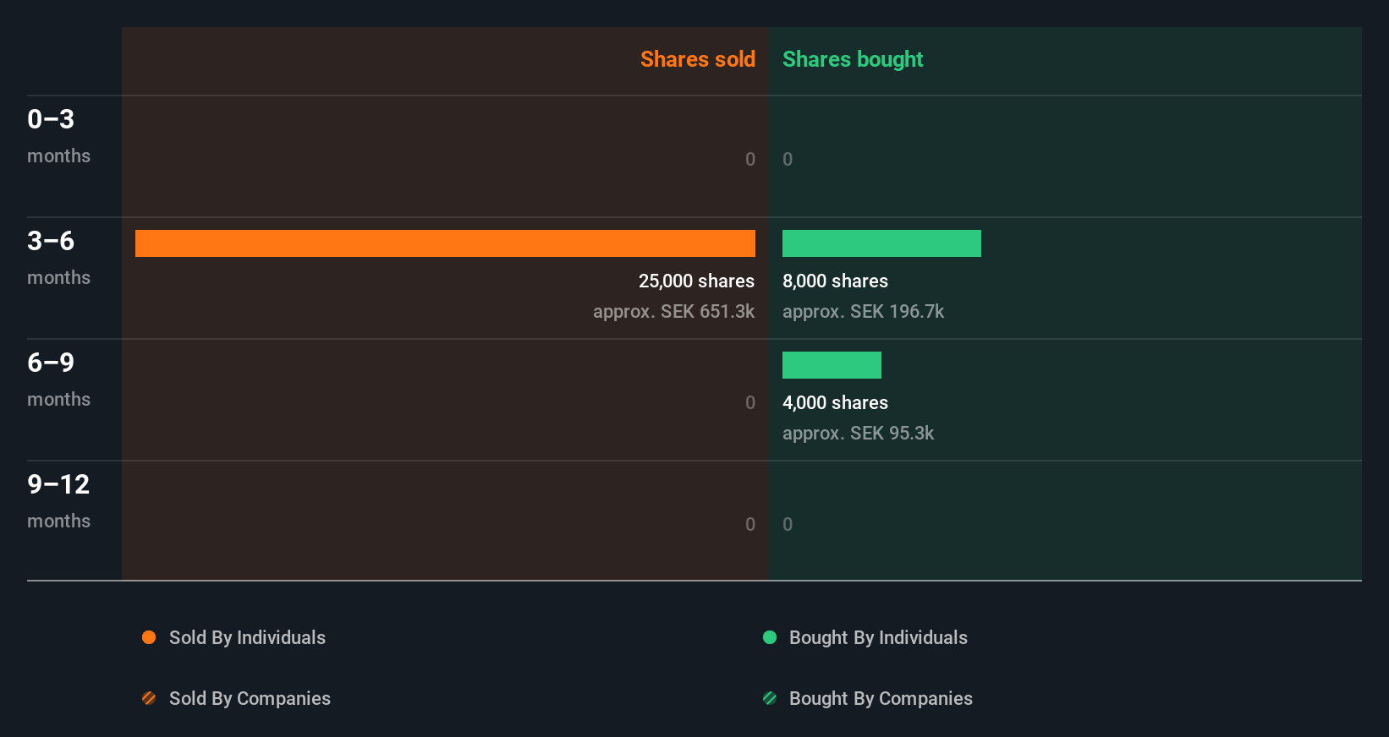Click the striped Bought By Companies legend icon

(x=770, y=698)
